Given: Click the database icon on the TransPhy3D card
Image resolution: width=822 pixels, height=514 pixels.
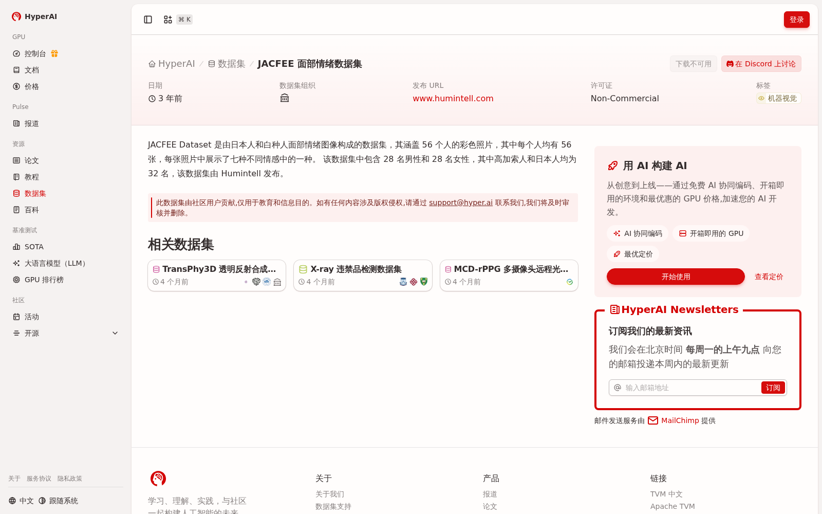Looking at the screenshot, I should click(156, 269).
